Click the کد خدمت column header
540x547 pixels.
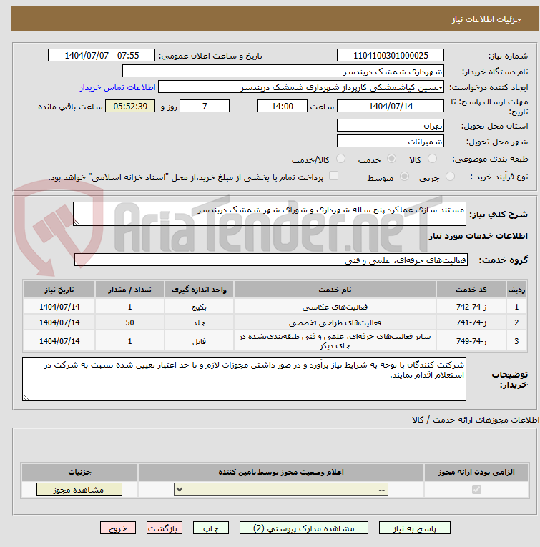[471, 290]
